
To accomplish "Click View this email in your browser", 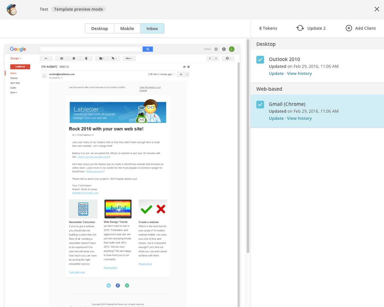I will [150, 89].
